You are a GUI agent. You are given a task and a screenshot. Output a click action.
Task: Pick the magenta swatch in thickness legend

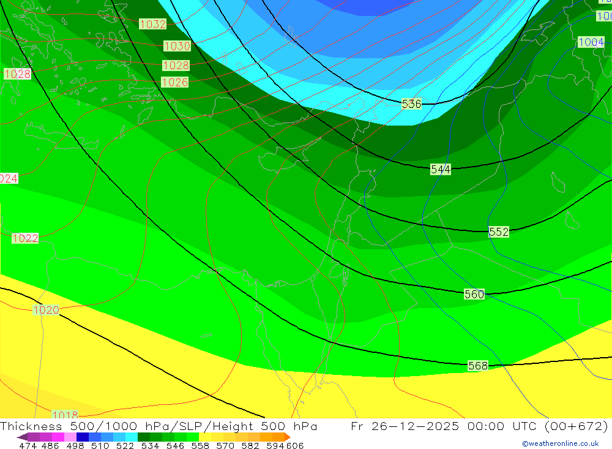pyautogui.click(x=58, y=437)
